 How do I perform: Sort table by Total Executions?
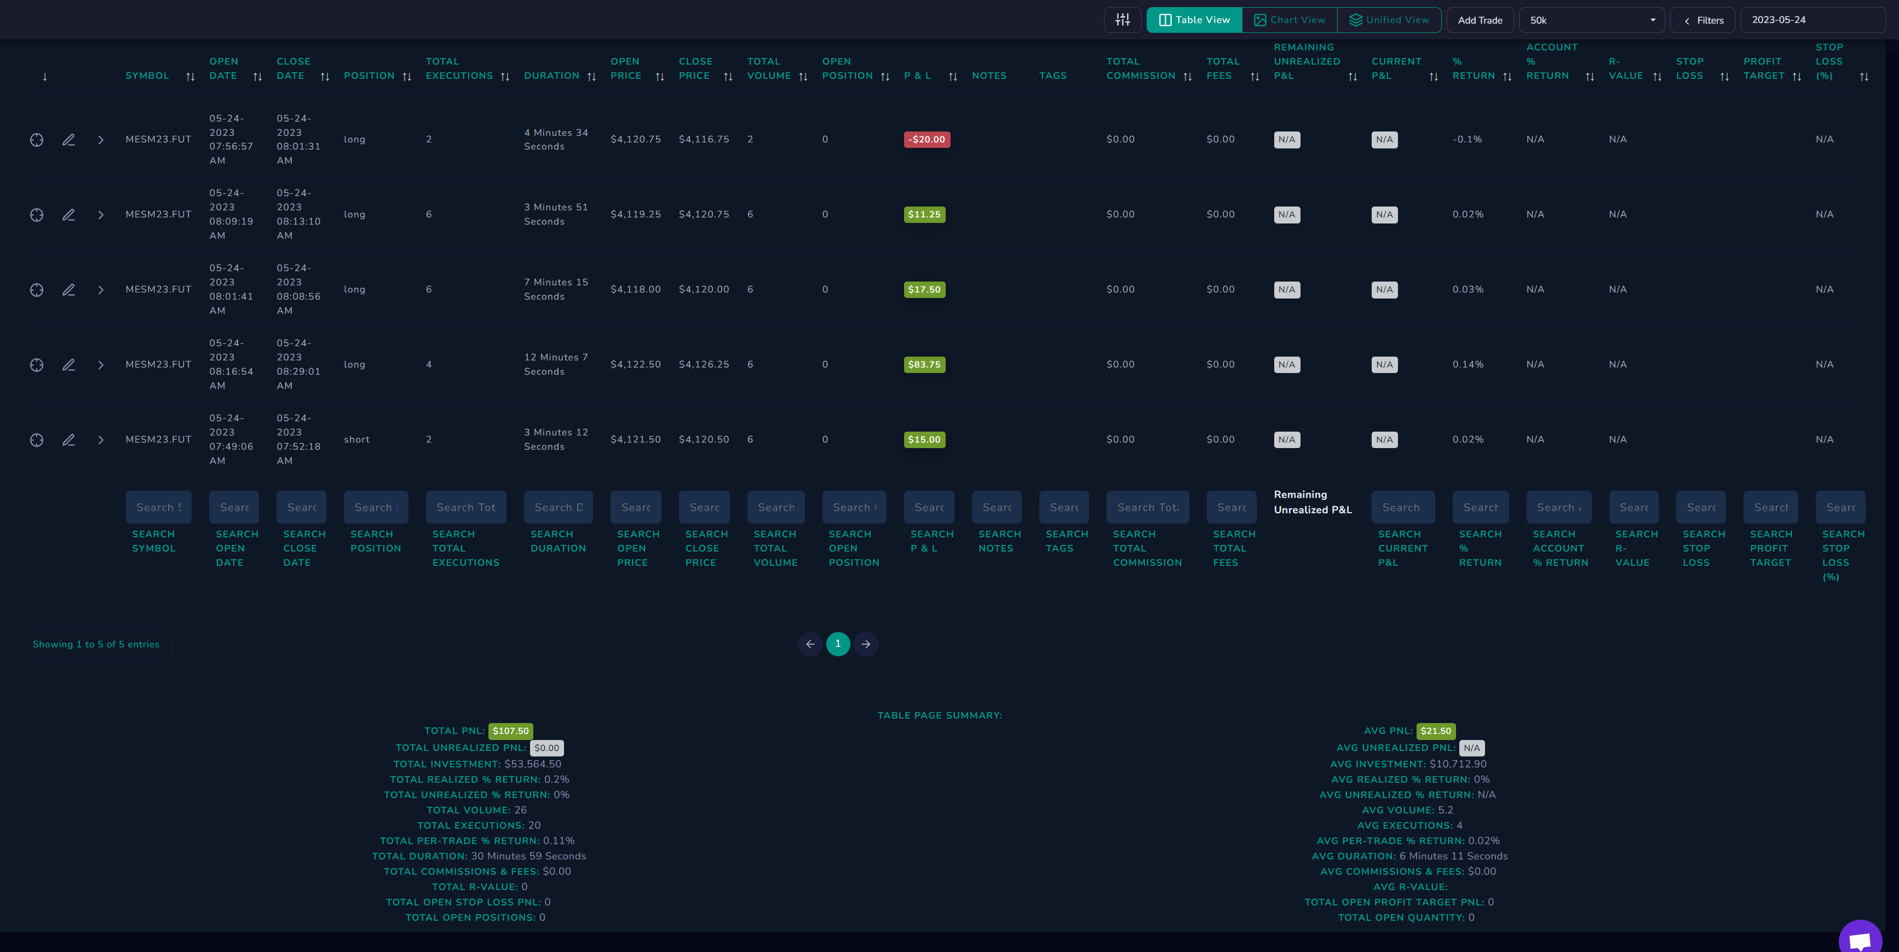505,77
